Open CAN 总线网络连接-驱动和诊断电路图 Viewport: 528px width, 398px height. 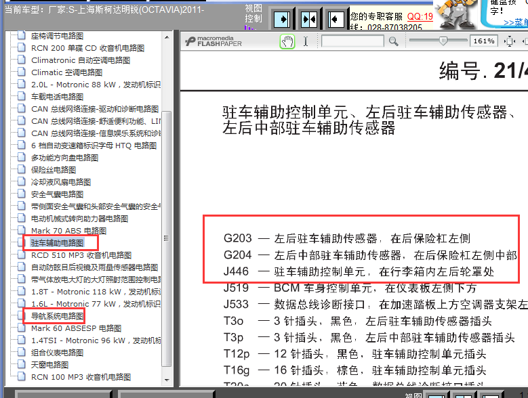tap(95, 109)
